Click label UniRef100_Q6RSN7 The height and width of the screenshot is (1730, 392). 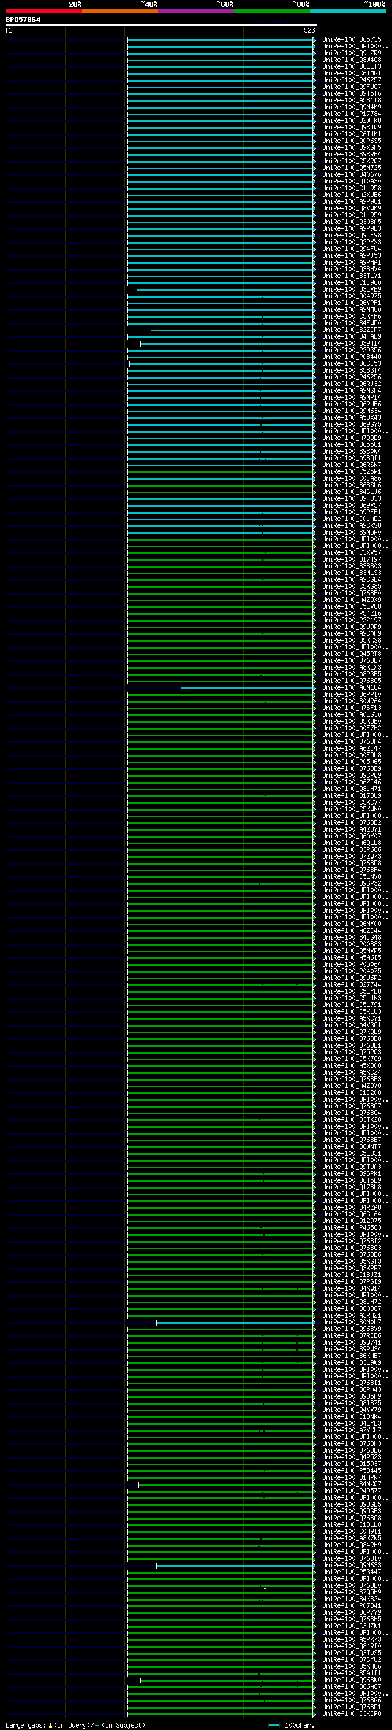[x=352, y=465]
